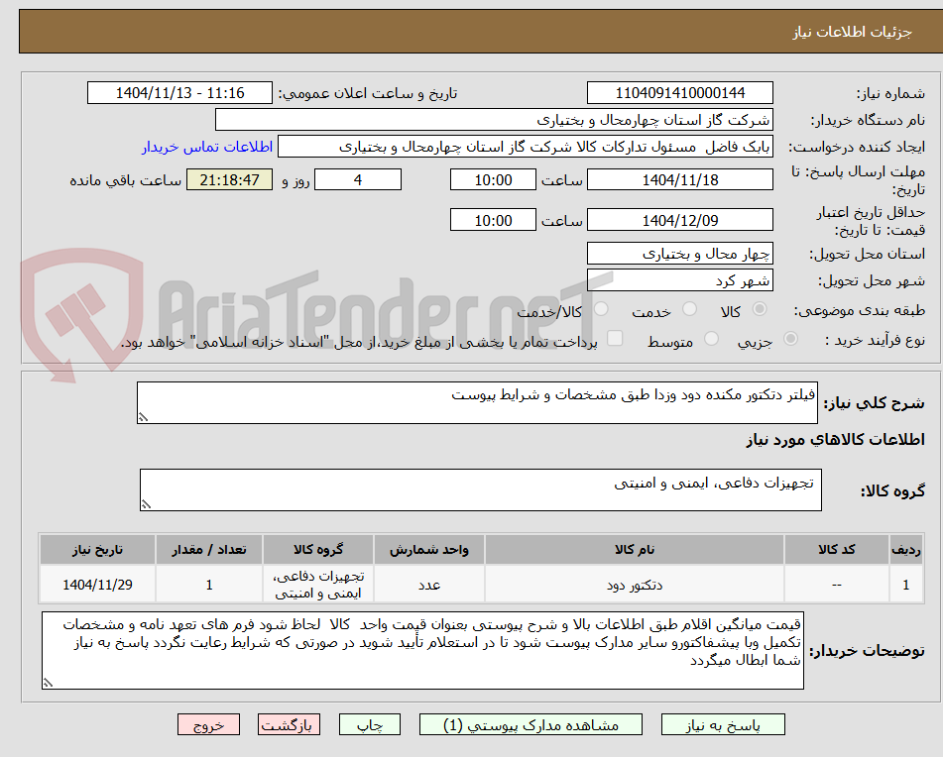The height and width of the screenshot is (757, 943).
Task: Click the عدد unit cell
Action: pyautogui.click(x=429, y=585)
